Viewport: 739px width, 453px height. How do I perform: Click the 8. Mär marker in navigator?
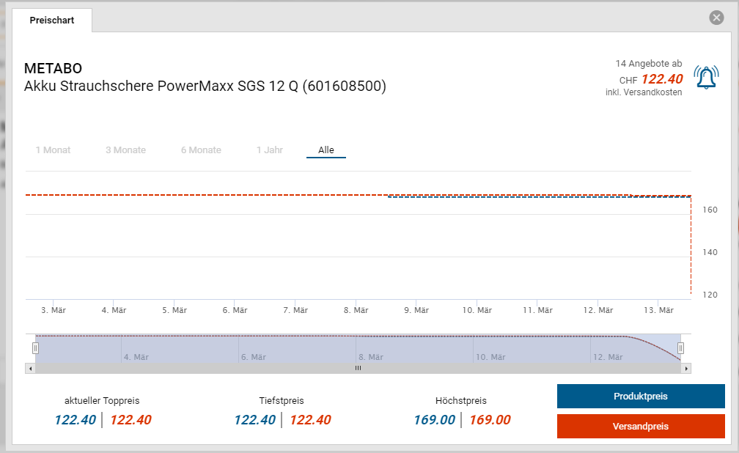(x=370, y=357)
